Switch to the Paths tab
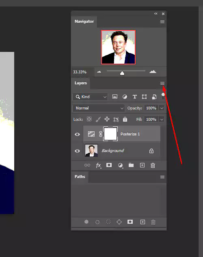The width and height of the screenshot is (203, 257). click(80, 177)
